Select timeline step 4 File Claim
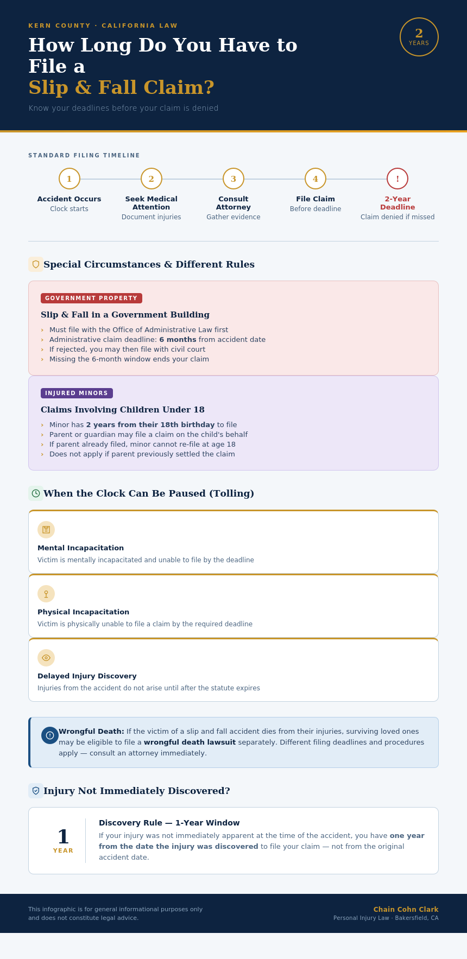467x959 pixels. click(315, 179)
